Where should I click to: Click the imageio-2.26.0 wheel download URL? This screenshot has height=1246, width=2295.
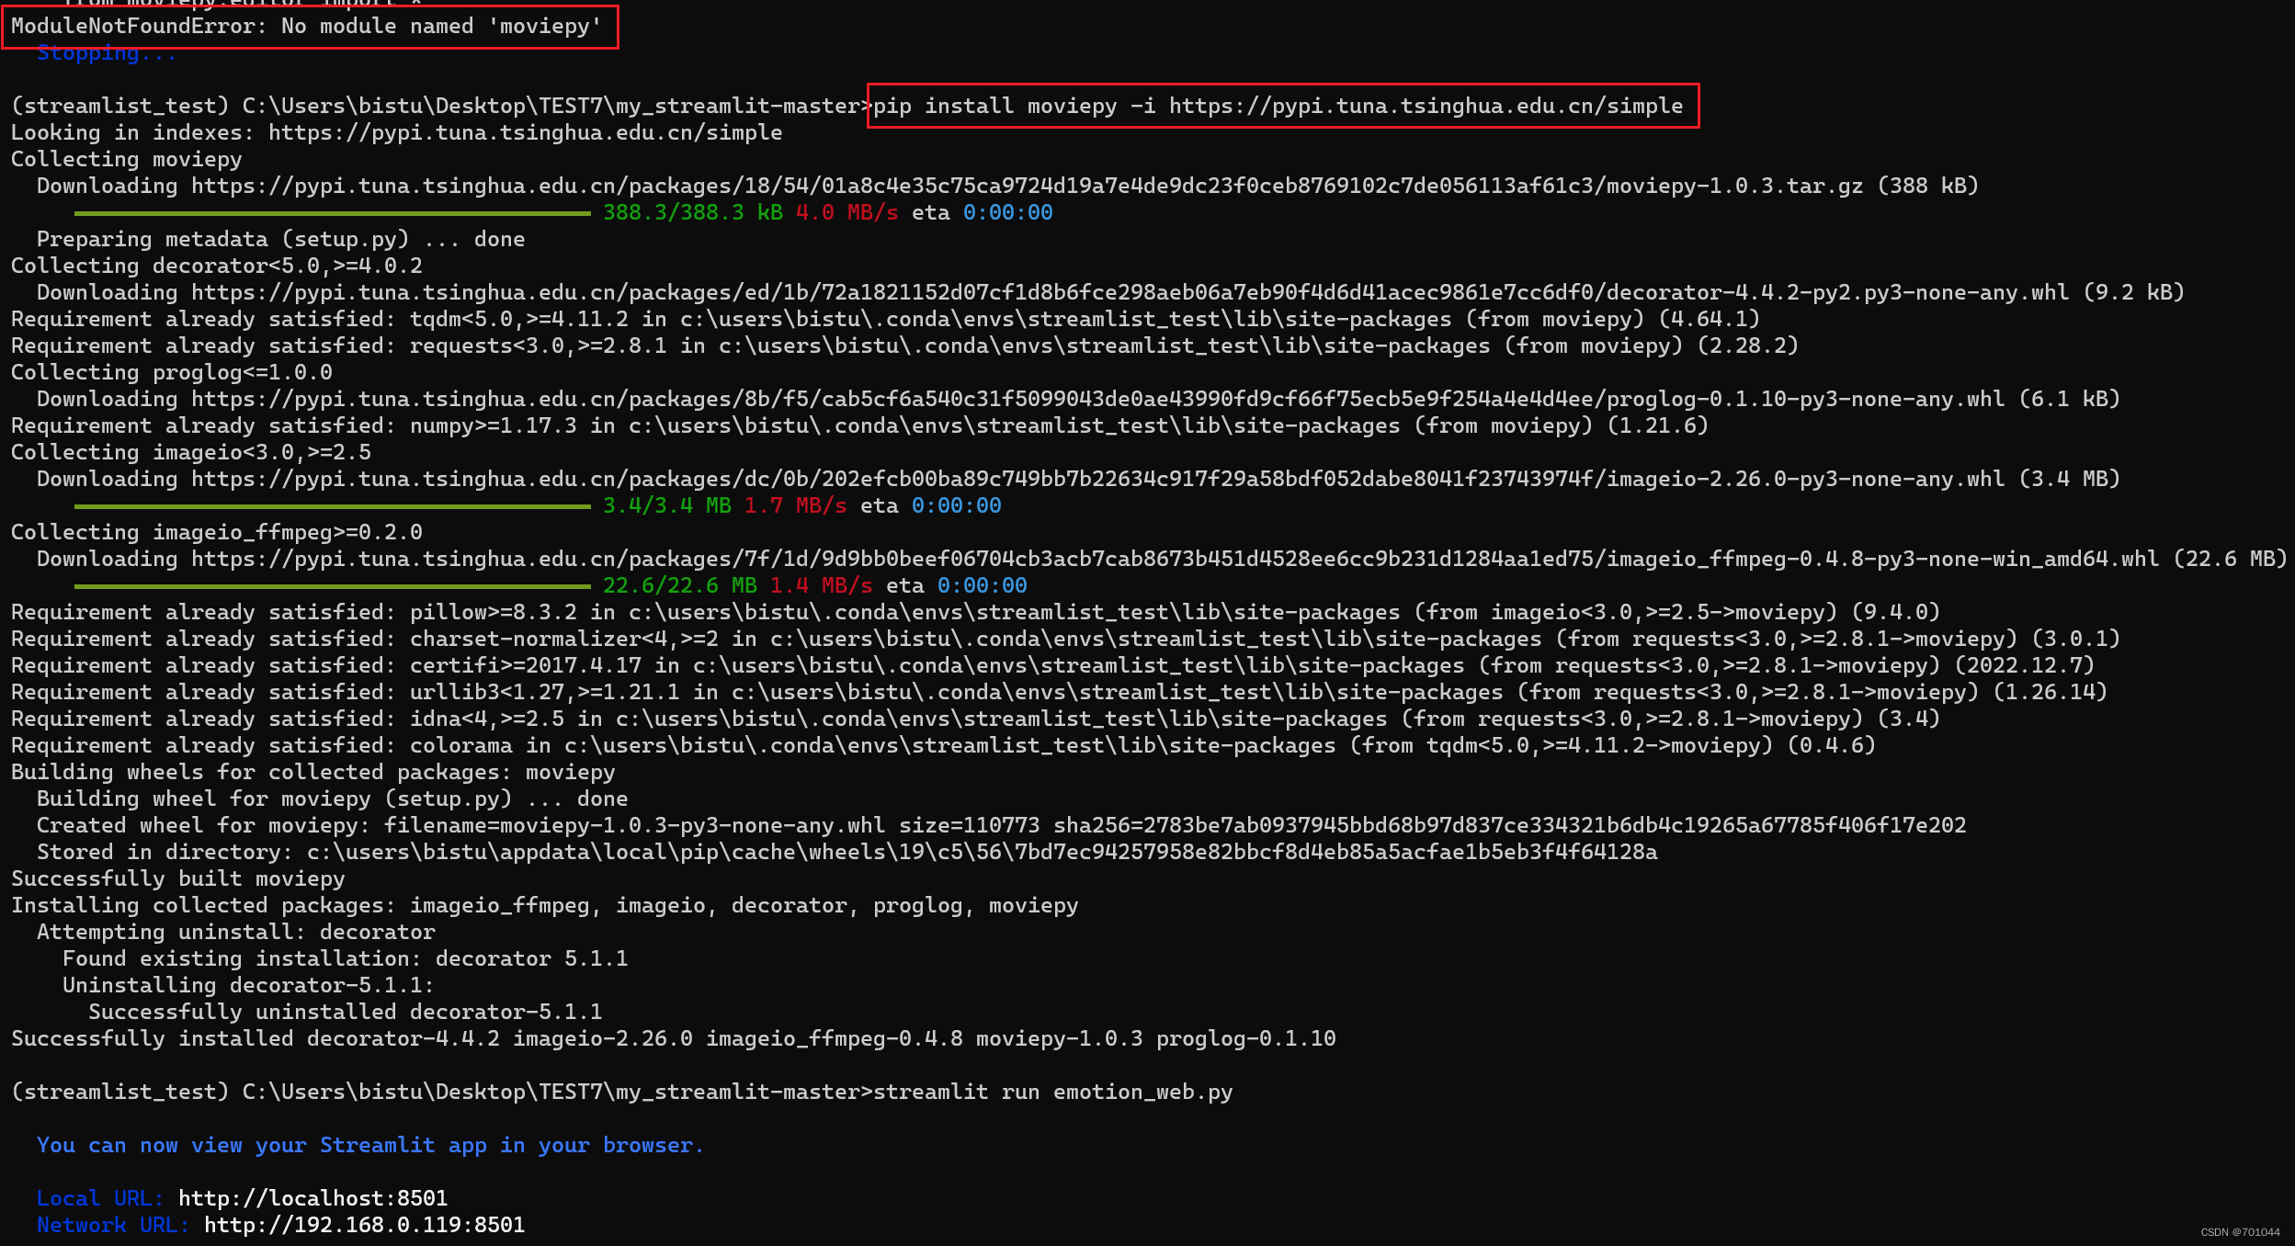(1097, 480)
